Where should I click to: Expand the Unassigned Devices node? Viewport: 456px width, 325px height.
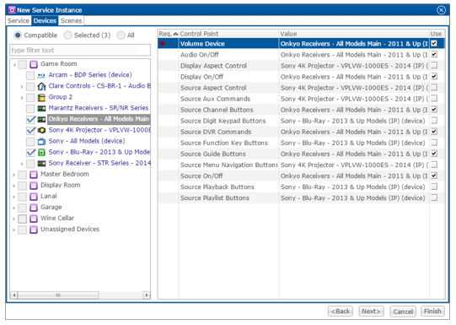tap(14, 230)
